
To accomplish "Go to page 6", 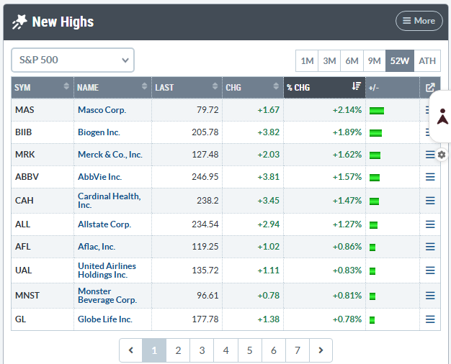I will coord(274,350).
